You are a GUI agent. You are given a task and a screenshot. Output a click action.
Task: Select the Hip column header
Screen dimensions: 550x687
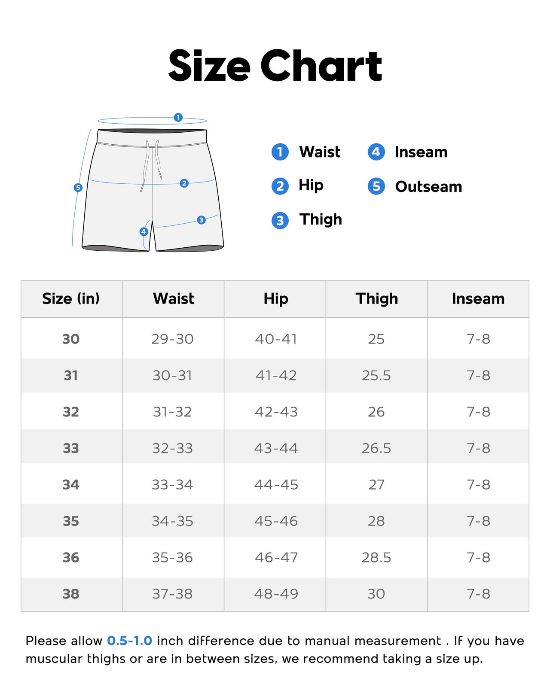coord(275,298)
